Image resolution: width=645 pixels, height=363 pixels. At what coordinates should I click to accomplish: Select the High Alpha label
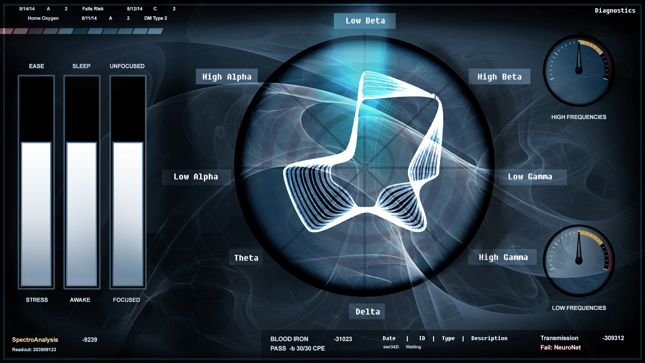point(227,77)
